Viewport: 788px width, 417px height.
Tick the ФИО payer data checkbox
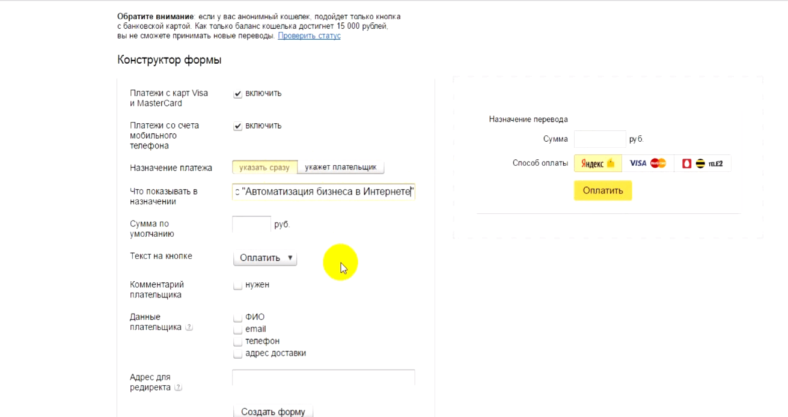point(238,317)
